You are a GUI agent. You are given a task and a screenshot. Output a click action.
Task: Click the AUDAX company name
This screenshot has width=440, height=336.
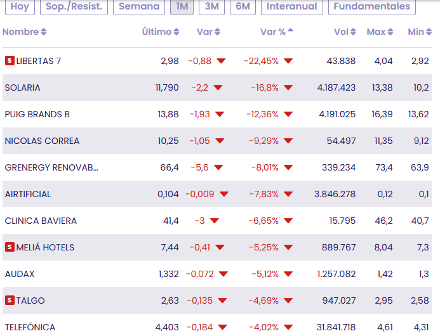click(x=20, y=274)
